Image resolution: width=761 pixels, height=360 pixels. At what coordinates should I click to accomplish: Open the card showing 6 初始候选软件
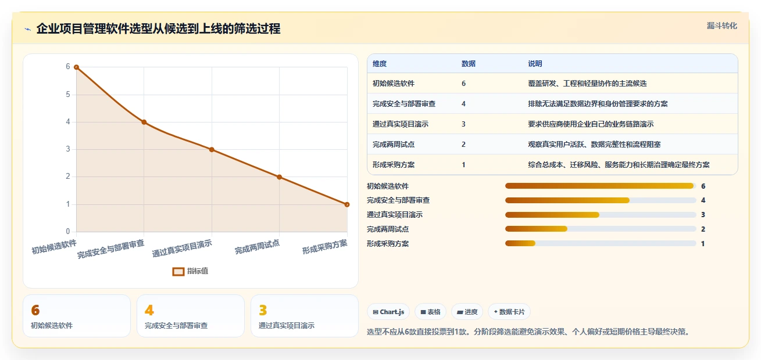pyautogui.click(x=77, y=316)
